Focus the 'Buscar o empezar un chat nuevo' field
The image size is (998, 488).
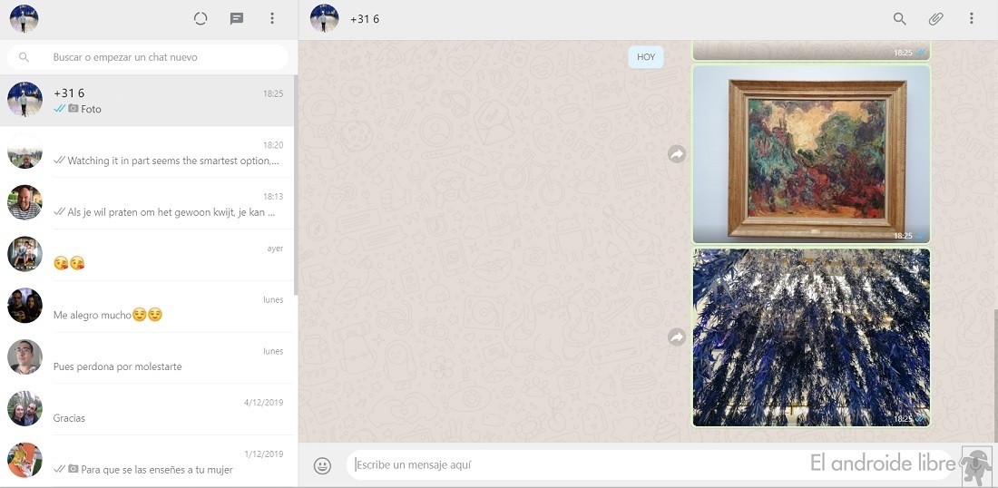[x=148, y=57]
